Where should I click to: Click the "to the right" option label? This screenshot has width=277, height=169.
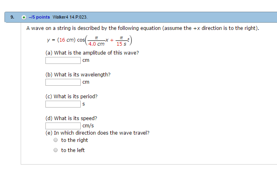(74, 140)
